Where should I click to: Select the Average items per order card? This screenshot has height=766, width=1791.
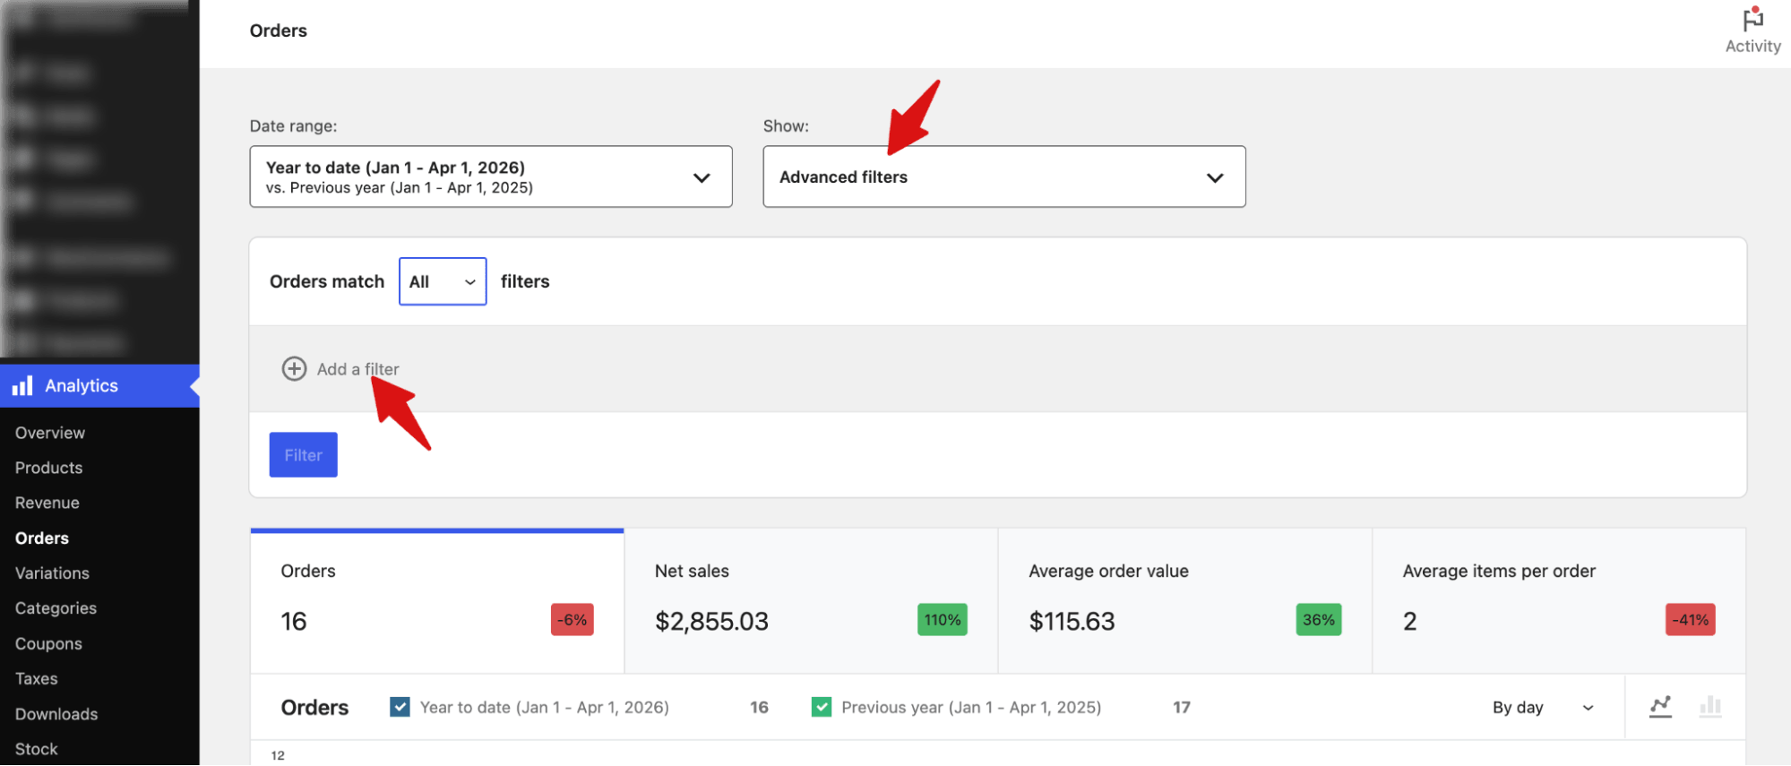point(1559,601)
